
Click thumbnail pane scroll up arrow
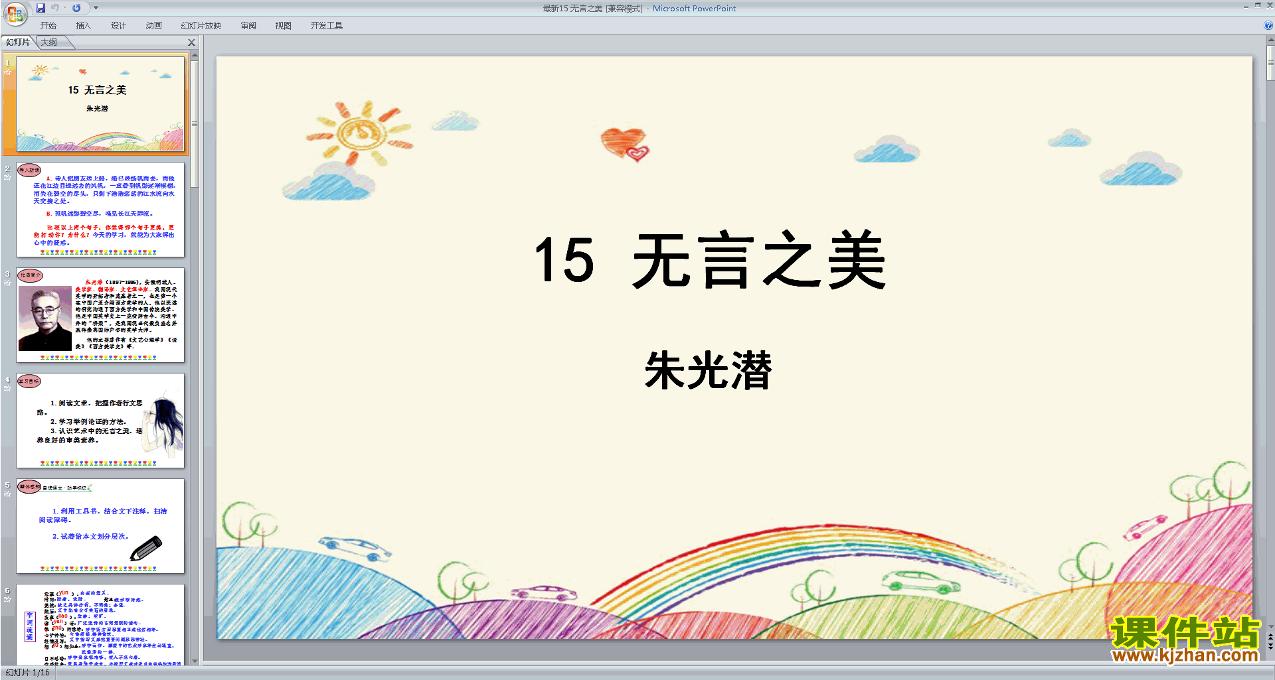click(195, 56)
